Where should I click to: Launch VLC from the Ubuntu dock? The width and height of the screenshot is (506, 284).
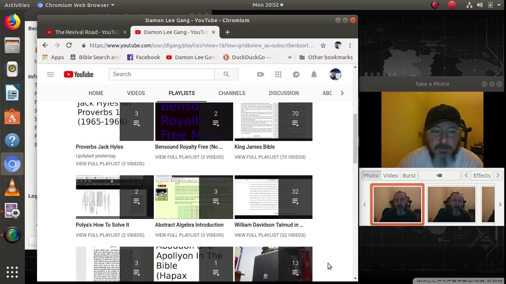(12, 187)
